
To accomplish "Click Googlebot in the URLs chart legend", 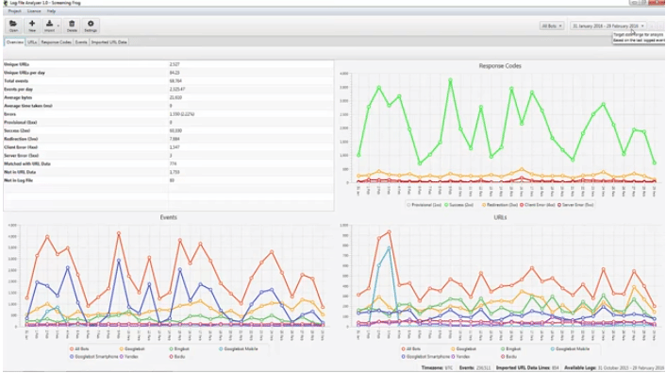I will 464,348.
